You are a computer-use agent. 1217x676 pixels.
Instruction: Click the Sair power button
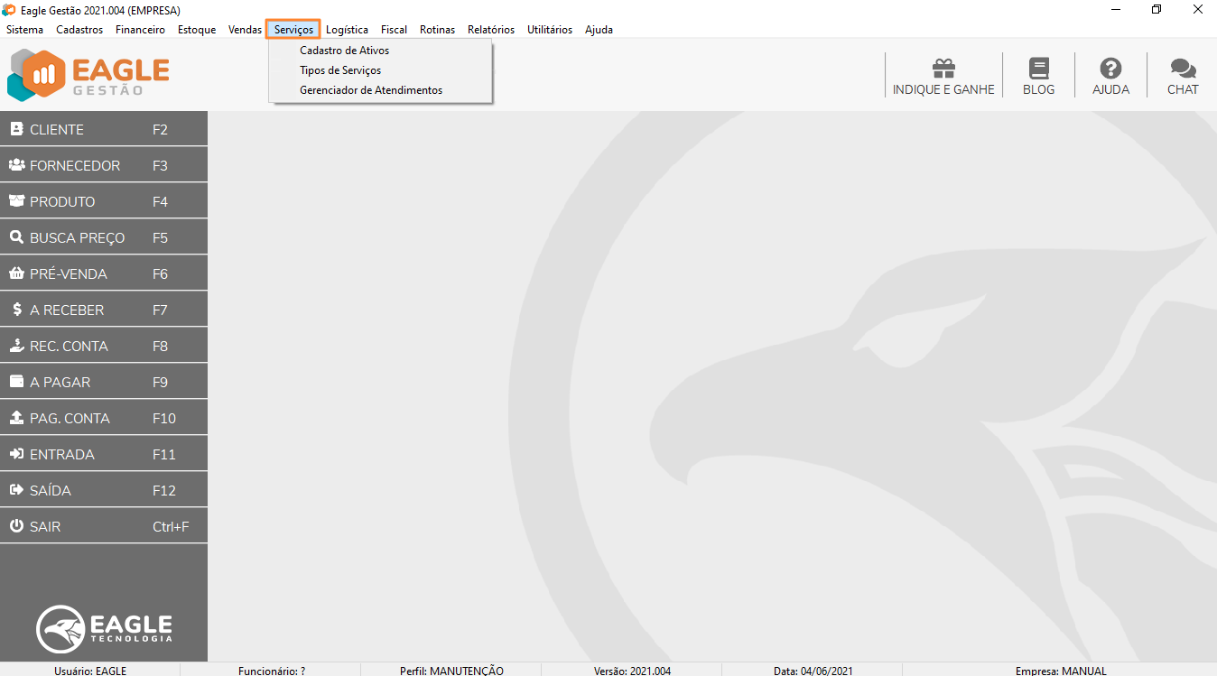(103, 526)
